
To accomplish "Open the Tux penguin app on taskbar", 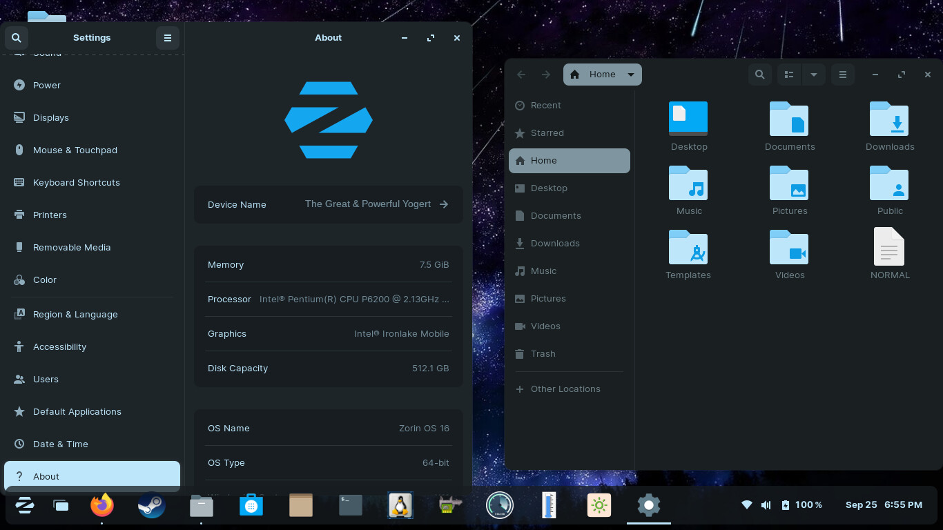I will click(400, 505).
